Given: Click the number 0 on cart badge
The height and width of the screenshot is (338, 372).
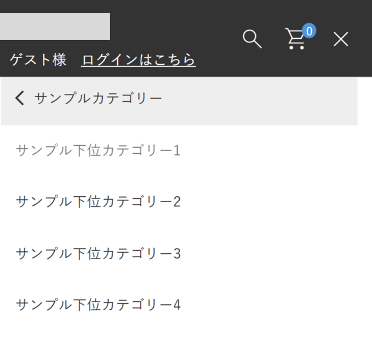Looking at the screenshot, I should [309, 31].
